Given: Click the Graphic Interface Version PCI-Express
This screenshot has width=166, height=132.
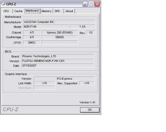Looking at the screenshot, I should [x=64, y=79].
